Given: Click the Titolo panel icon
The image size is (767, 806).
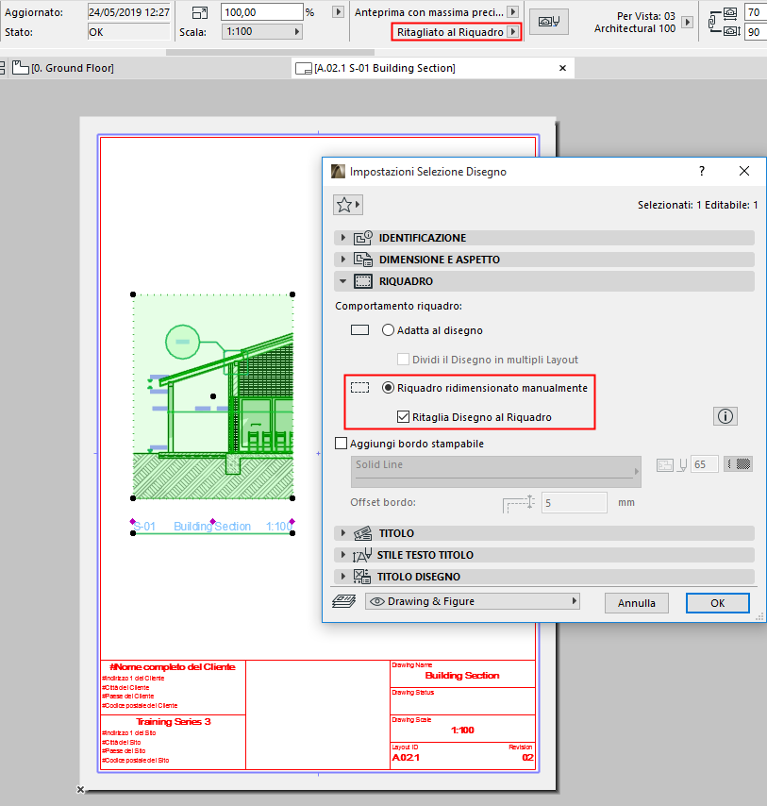Looking at the screenshot, I should [x=362, y=533].
